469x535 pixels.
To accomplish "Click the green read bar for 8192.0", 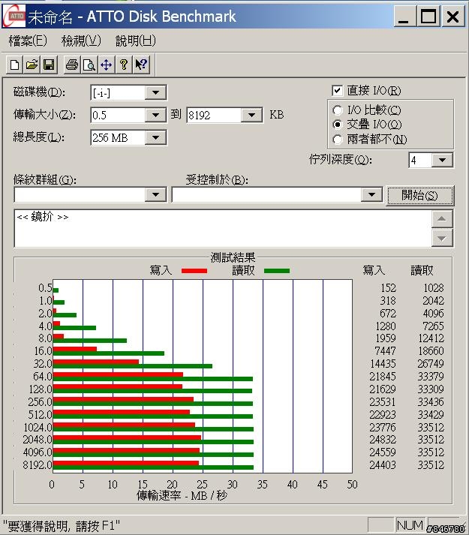I will [153, 467].
